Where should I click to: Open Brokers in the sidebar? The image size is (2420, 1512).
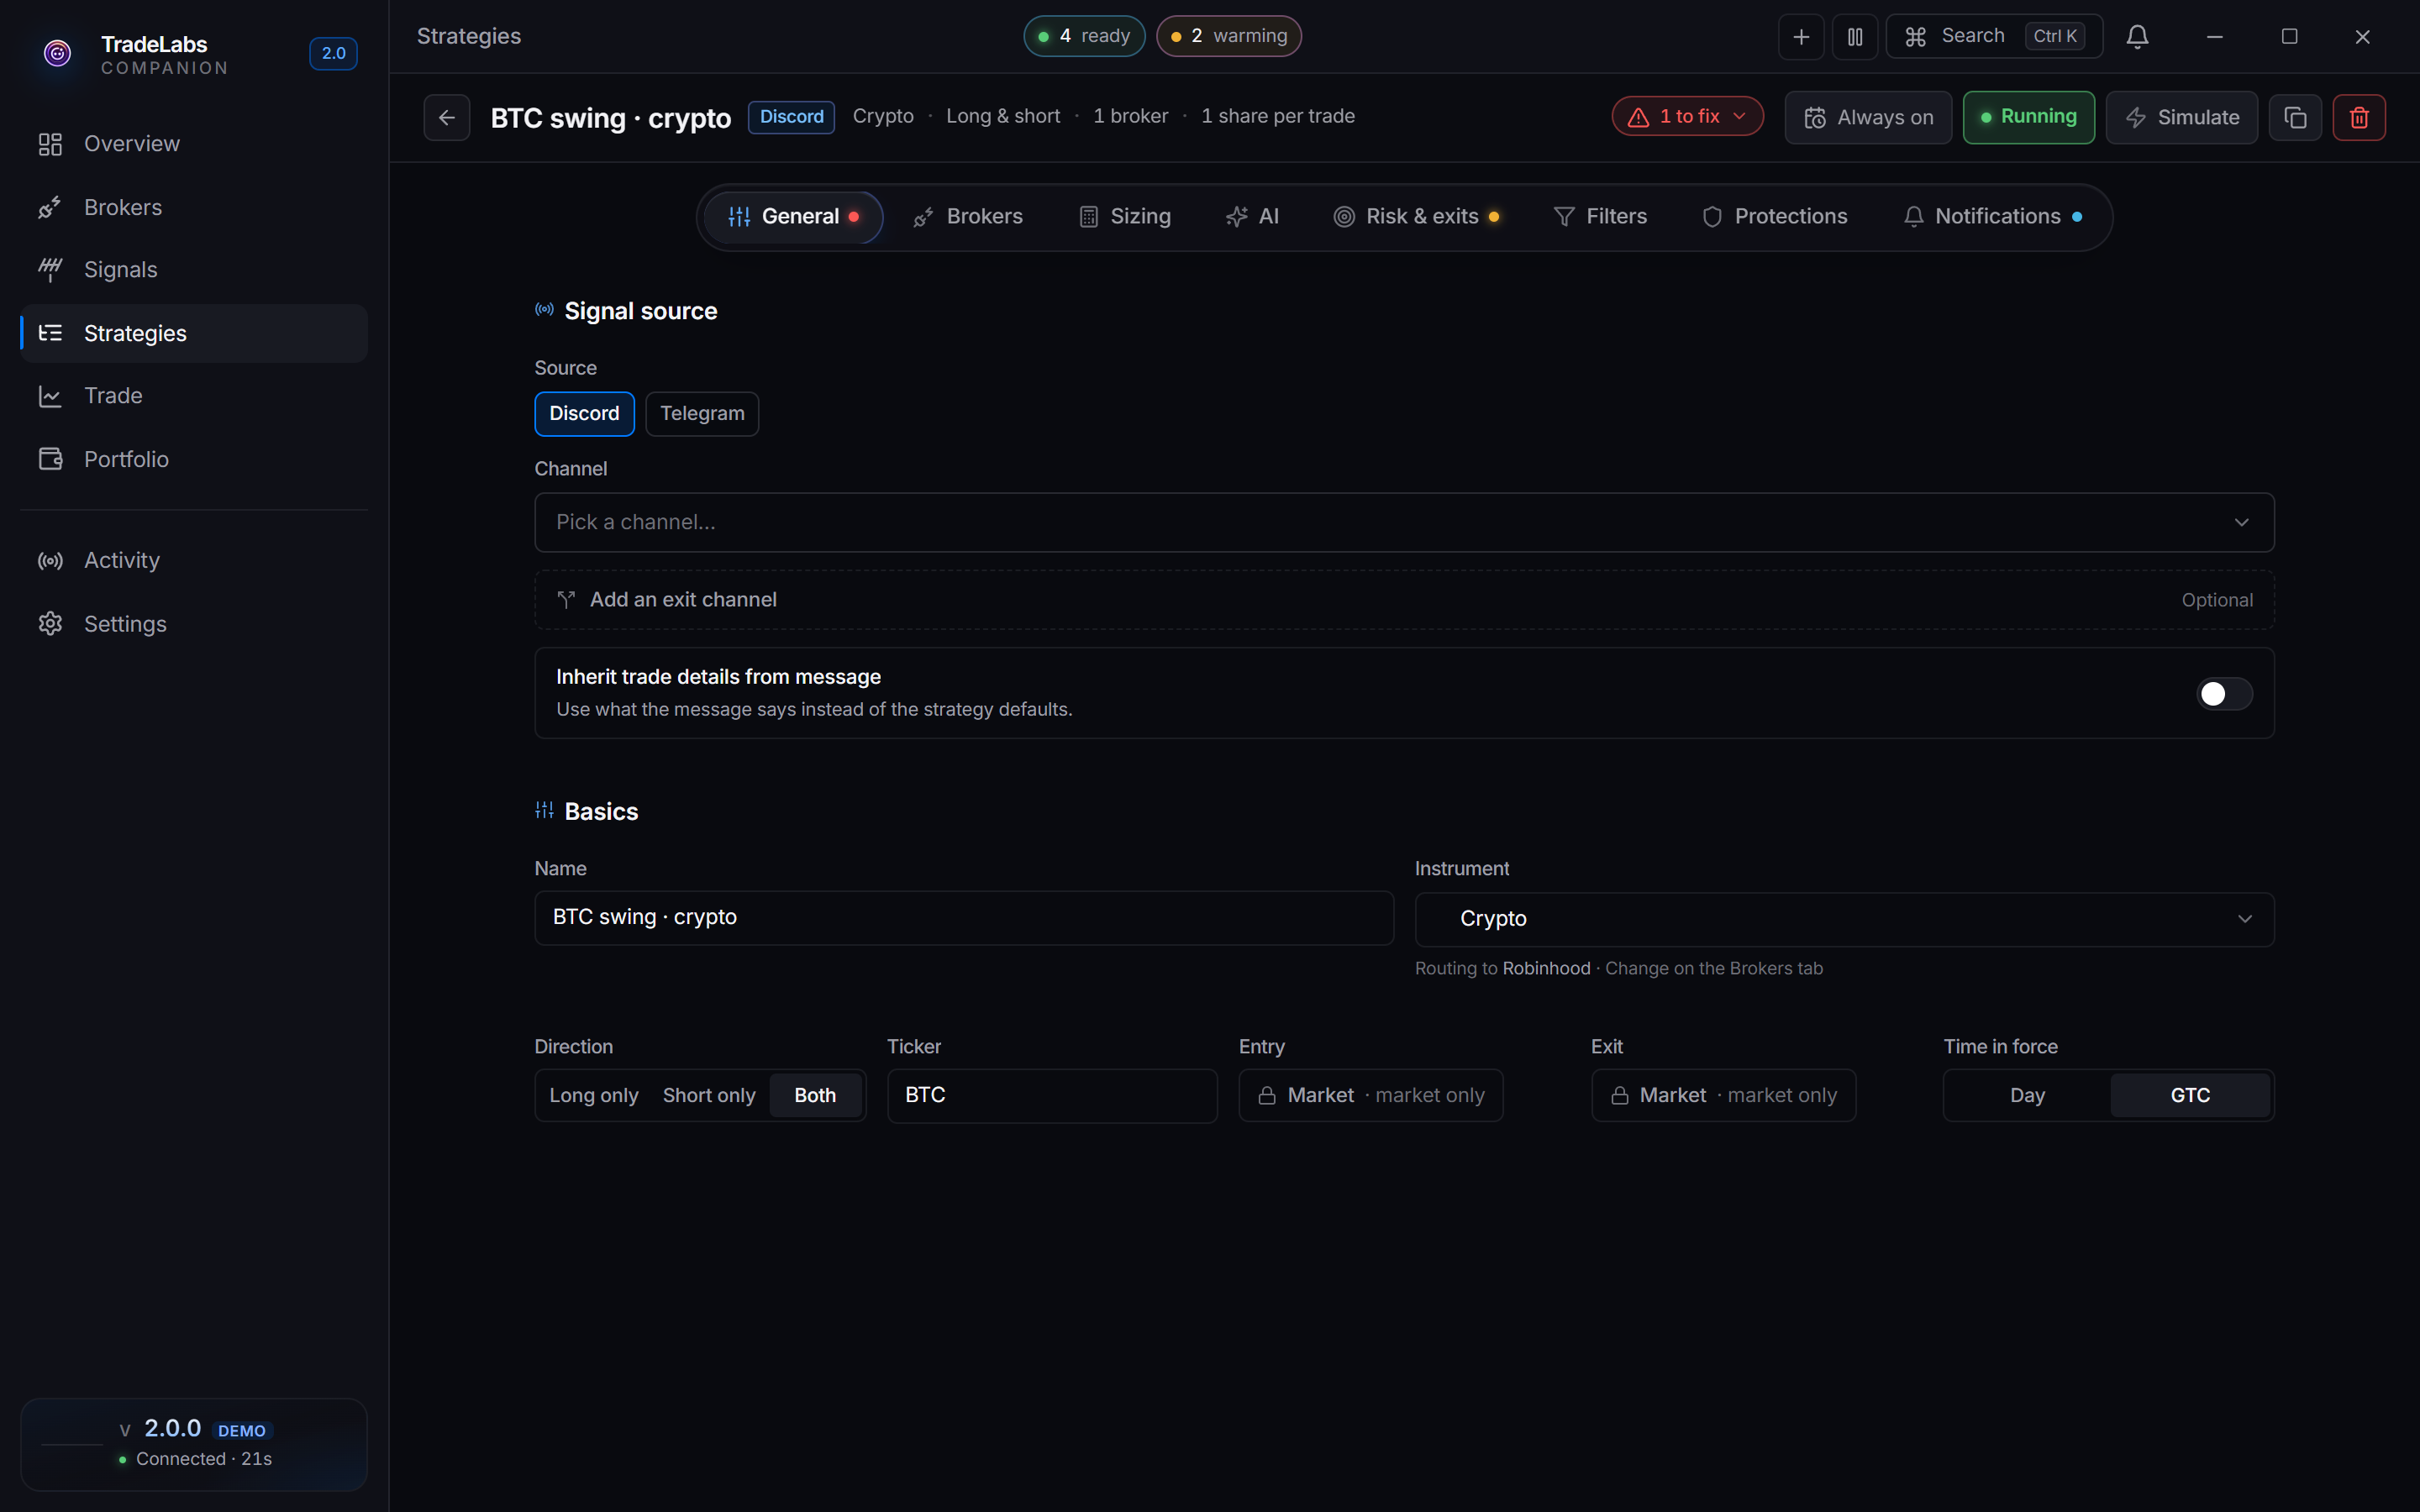194,207
